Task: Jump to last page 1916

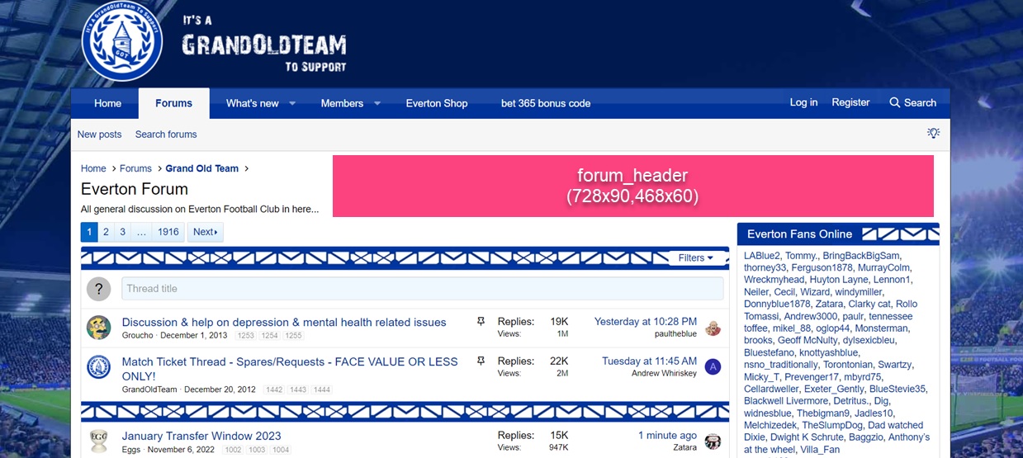Action: (x=168, y=232)
